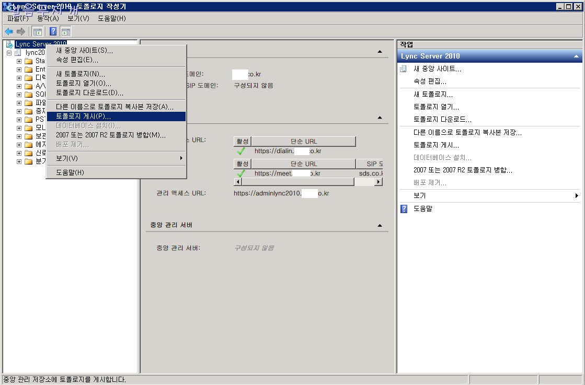Click 새 토폴로지... in the 작업 pane
The width and height of the screenshot is (585, 385).
pos(433,95)
